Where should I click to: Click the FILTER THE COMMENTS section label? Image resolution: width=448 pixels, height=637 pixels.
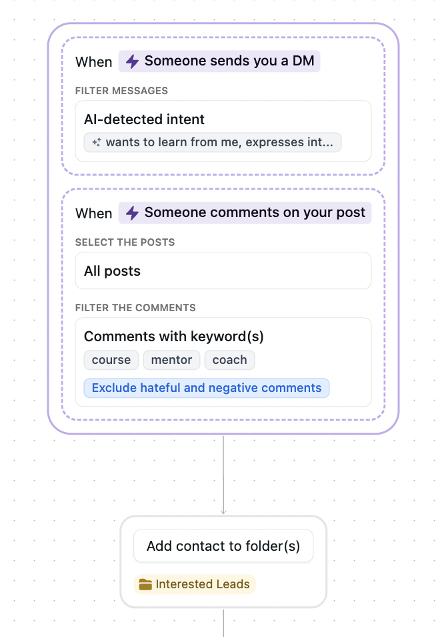(x=136, y=308)
